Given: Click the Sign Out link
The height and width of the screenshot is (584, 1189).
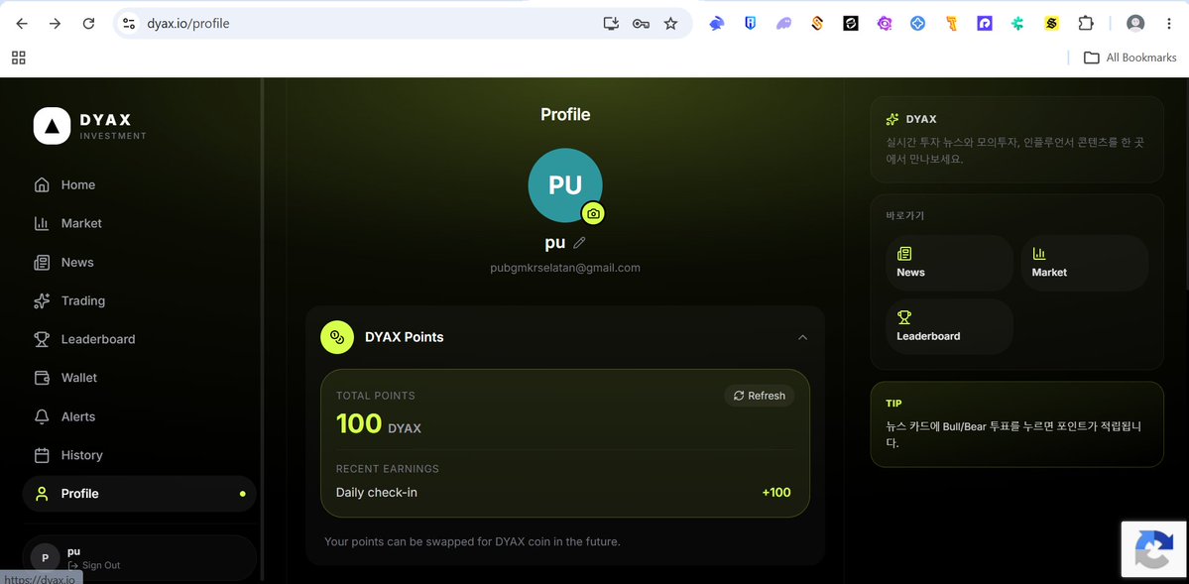Looking at the screenshot, I should 94,565.
